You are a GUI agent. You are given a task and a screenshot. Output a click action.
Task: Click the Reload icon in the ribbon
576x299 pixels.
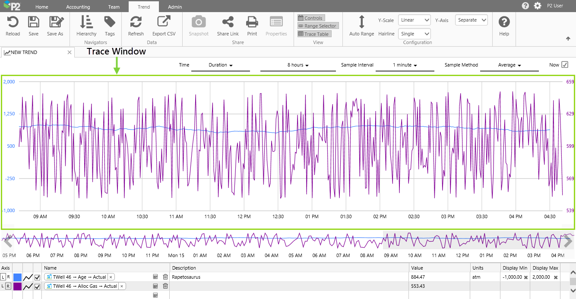click(13, 22)
